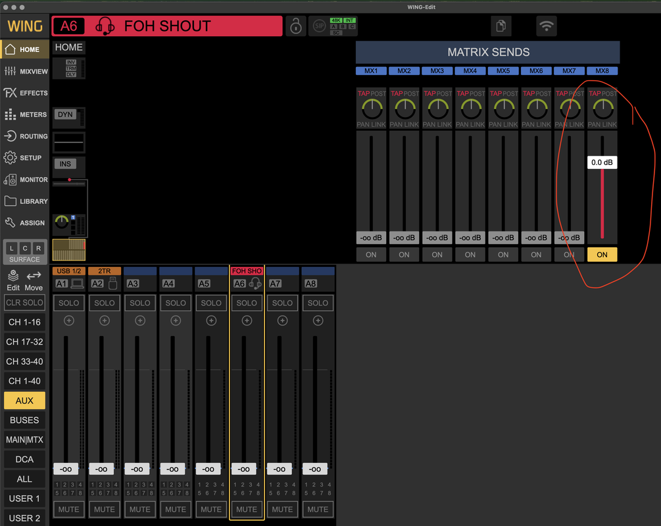Toggle MX8 send ON button
The height and width of the screenshot is (526, 661).
click(x=602, y=254)
